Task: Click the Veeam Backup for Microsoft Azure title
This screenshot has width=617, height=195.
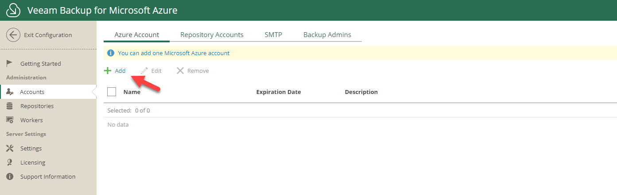Action: click(x=102, y=10)
